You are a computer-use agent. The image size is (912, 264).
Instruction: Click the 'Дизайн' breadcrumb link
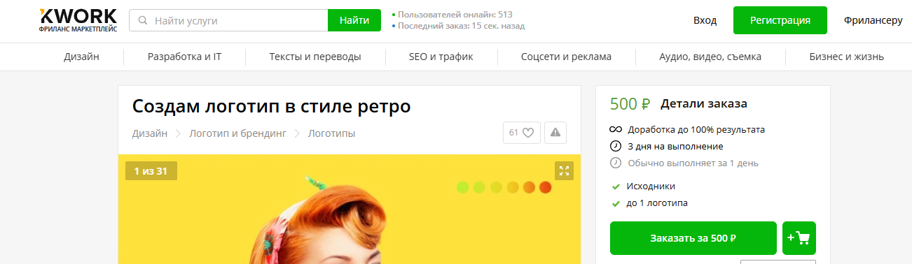coord(150,133)
